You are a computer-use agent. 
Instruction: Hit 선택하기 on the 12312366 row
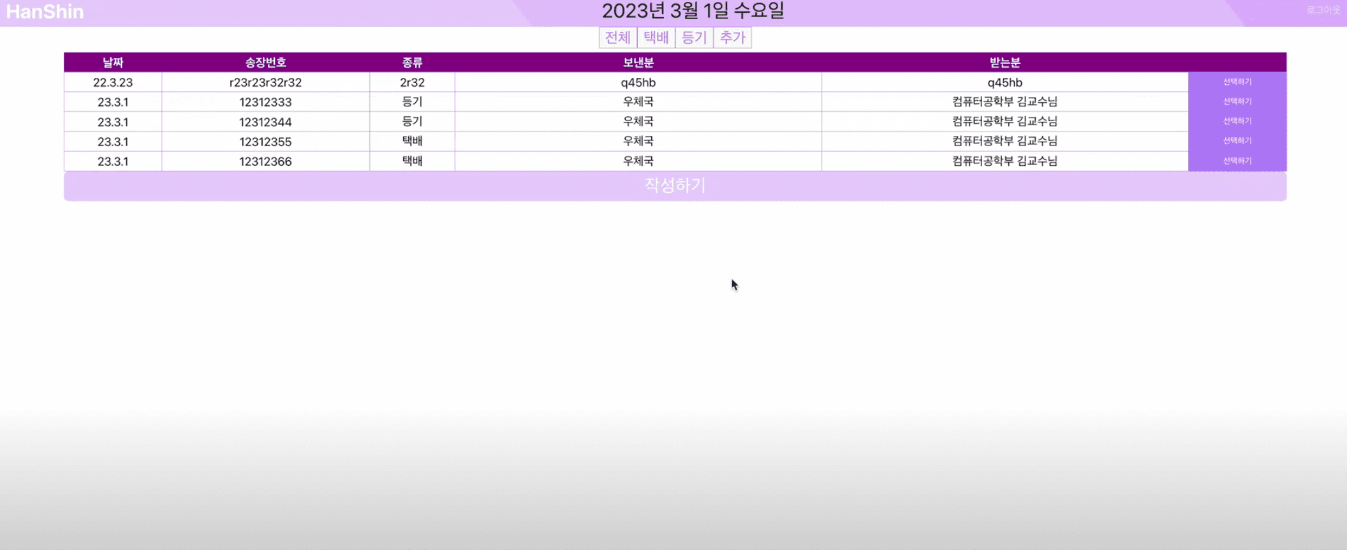click(x=1237, y=161)
